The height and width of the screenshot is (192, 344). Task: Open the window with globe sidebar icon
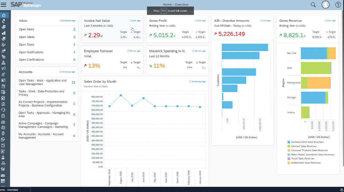(3, 92)
